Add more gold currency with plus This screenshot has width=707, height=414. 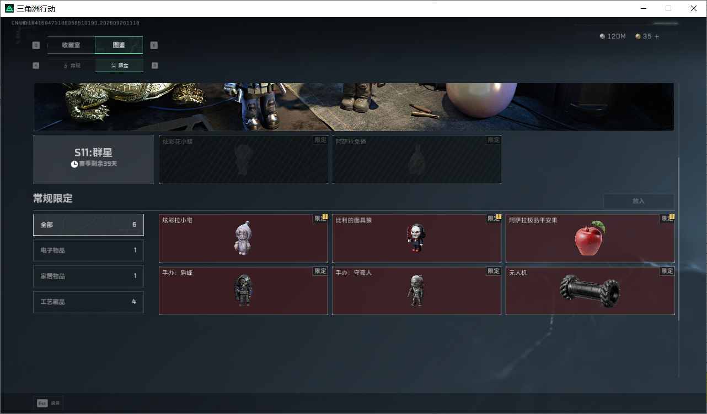click(656, 36)
